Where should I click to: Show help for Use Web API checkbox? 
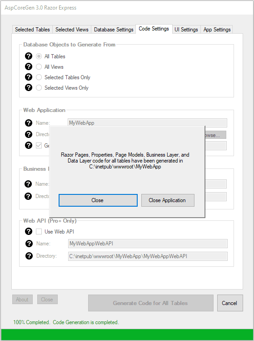pyautogui.click(x=29, y=231)
